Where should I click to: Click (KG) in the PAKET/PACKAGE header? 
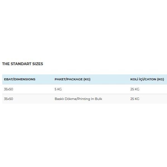tap(87, 79)
